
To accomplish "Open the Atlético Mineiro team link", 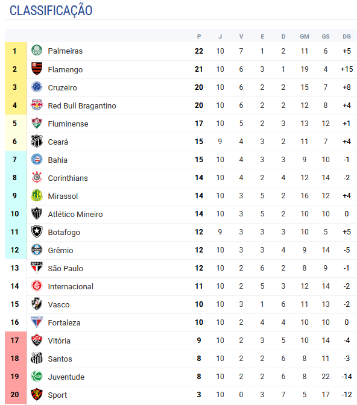I will [x=75, y=214].
